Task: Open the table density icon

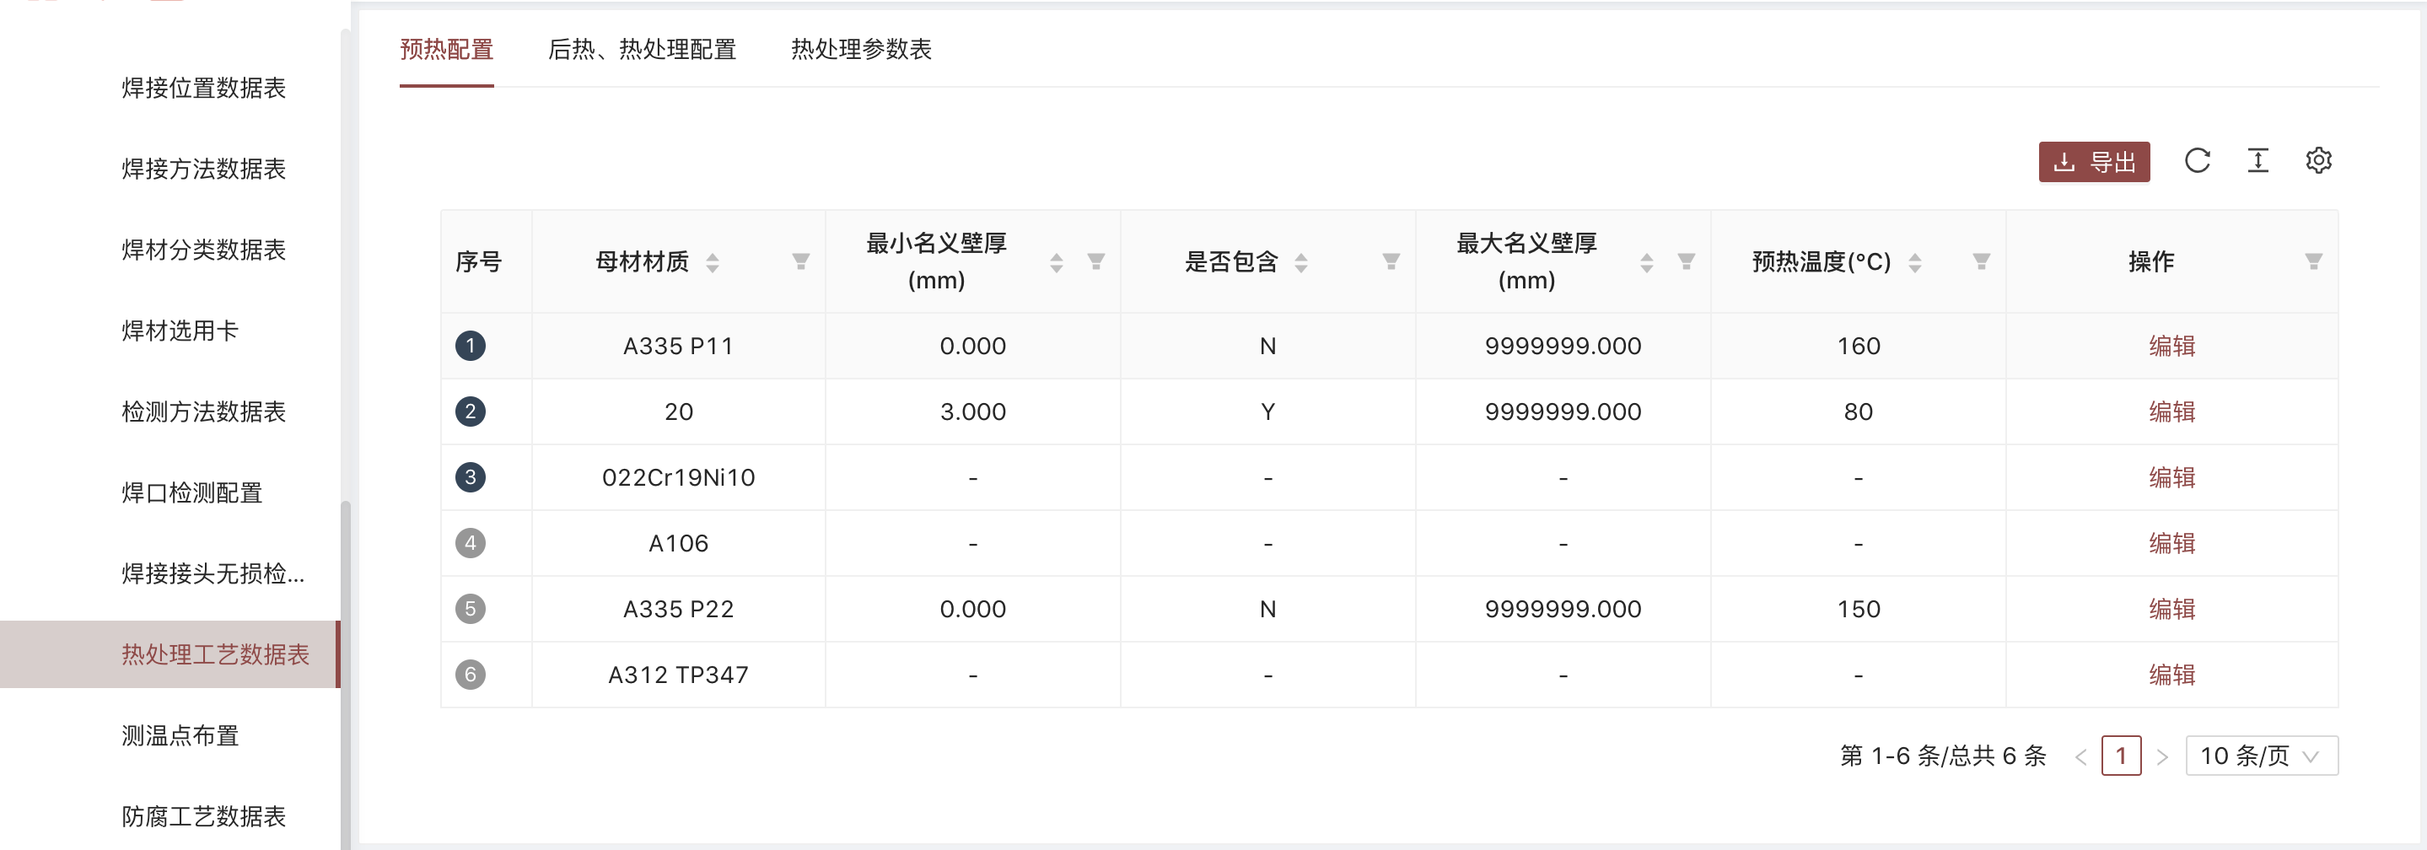Action: [x=2257, y=161]
